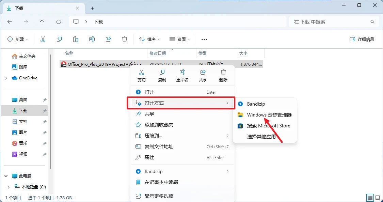Click the navigation pane scrollbar
Image resolution: width=383 pixels, height=202 pixels.
[51, 111]
